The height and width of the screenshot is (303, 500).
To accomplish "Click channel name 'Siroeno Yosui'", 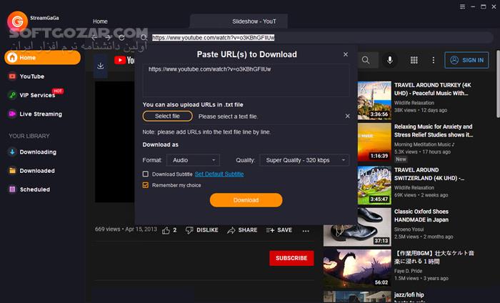I will [409, 229].
